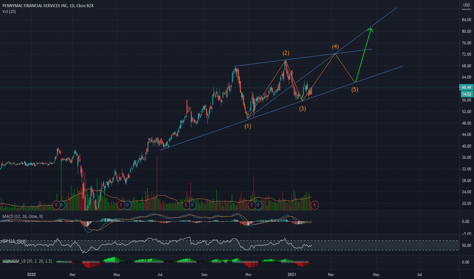Select the SQZMOM_LB indicator legend

click(x=27, y=261)
